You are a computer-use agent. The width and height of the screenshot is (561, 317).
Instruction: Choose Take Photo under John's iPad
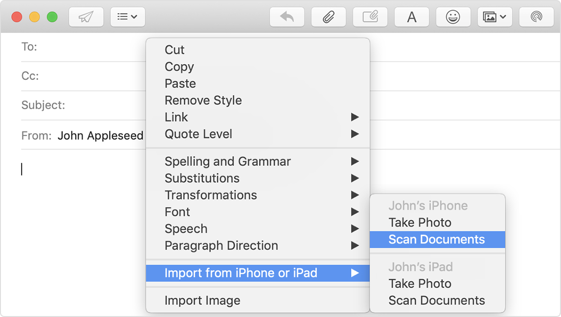tap(438, 284)
